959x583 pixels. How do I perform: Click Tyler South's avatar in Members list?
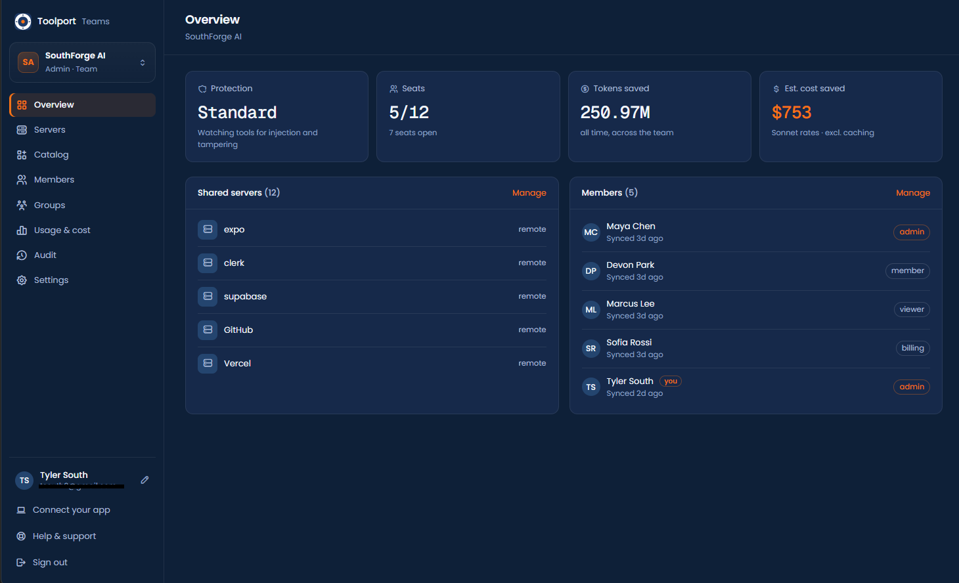[591, 387]
